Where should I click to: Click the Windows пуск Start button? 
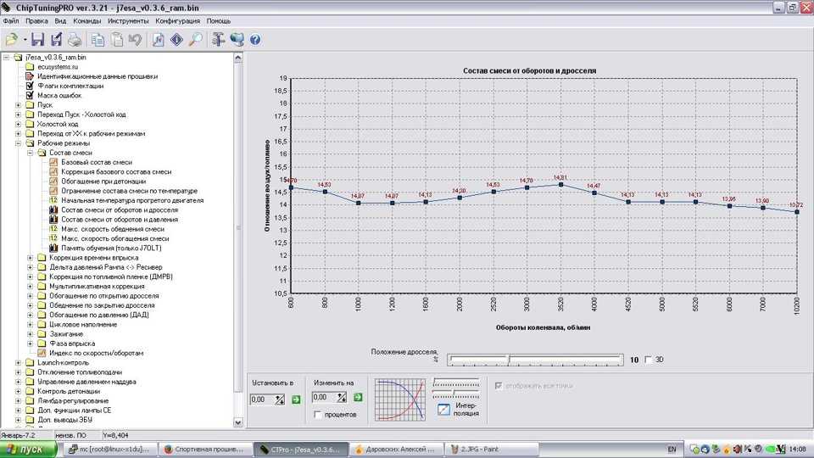(27, 450)
